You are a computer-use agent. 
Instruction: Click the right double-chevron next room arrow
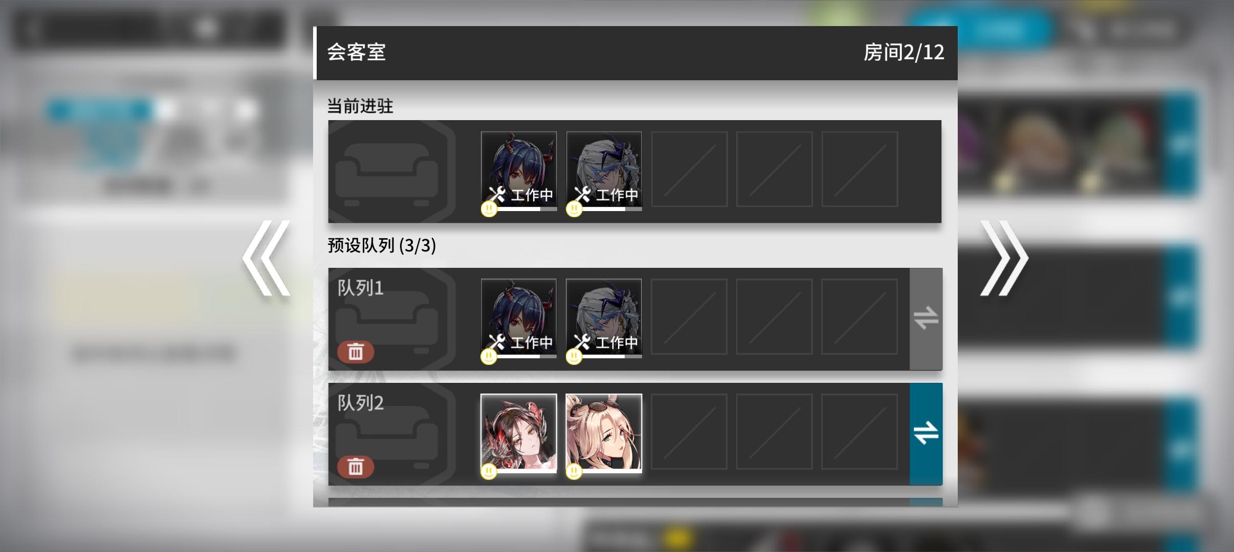tap(1004, 258)
